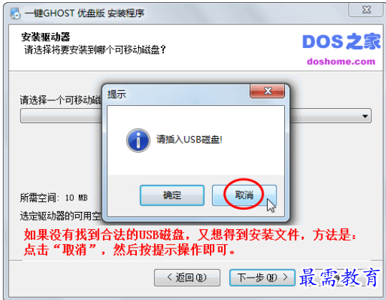Click the removable disk combo box field
Screen dimensions: 386x300
click(196, 116)
